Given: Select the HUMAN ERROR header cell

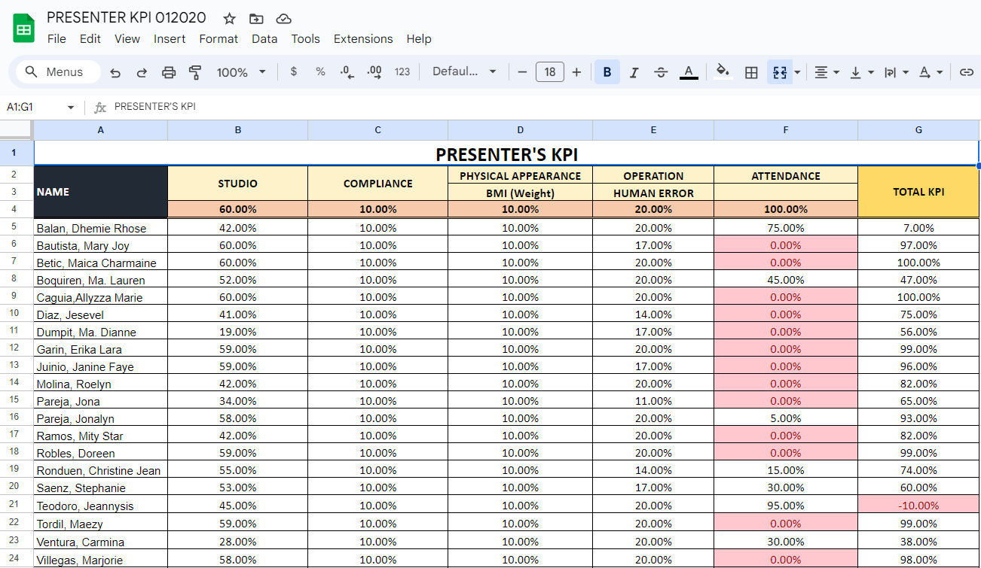Looking at the screenshot, I should coord(653,193).
